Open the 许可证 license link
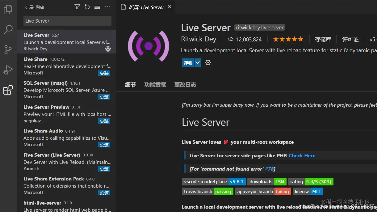 click(350, 39)
